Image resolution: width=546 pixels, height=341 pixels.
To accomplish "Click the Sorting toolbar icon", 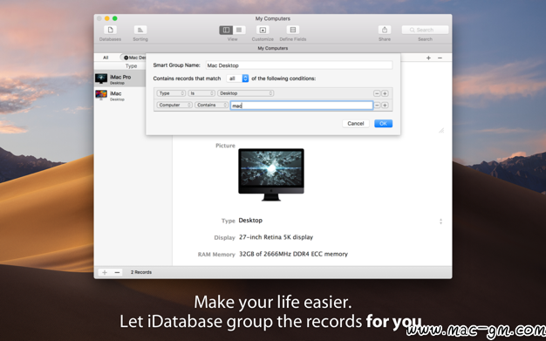I will click(140, 30).
